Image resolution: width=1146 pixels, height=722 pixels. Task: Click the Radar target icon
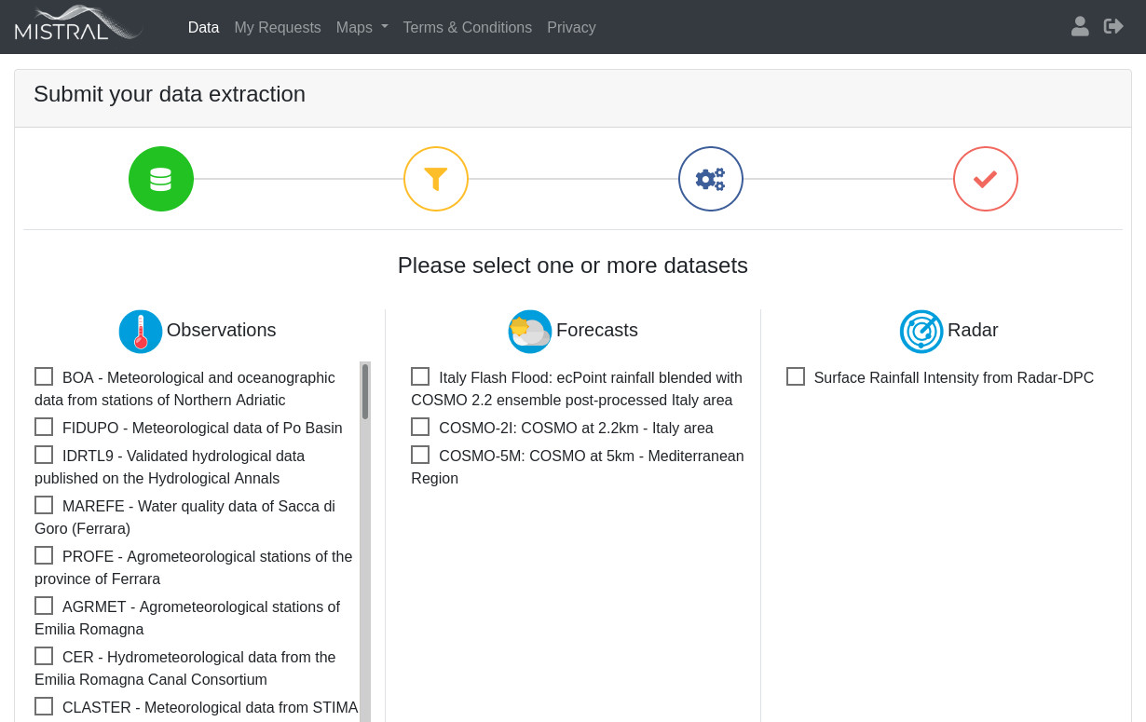(x=921, y=332)
